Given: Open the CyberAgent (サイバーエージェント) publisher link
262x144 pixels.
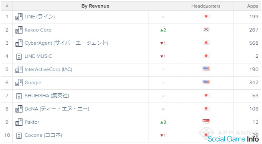Looking at the screenshot, I should click(66, 43).
